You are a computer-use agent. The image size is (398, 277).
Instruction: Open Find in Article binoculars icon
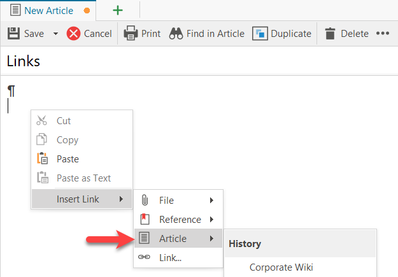click(176, 34)
